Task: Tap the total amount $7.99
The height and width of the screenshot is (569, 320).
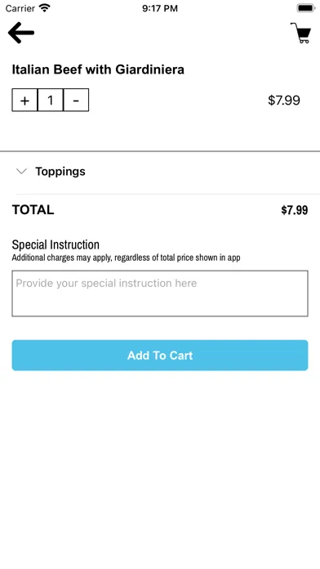Action: (x=294, y=210)
